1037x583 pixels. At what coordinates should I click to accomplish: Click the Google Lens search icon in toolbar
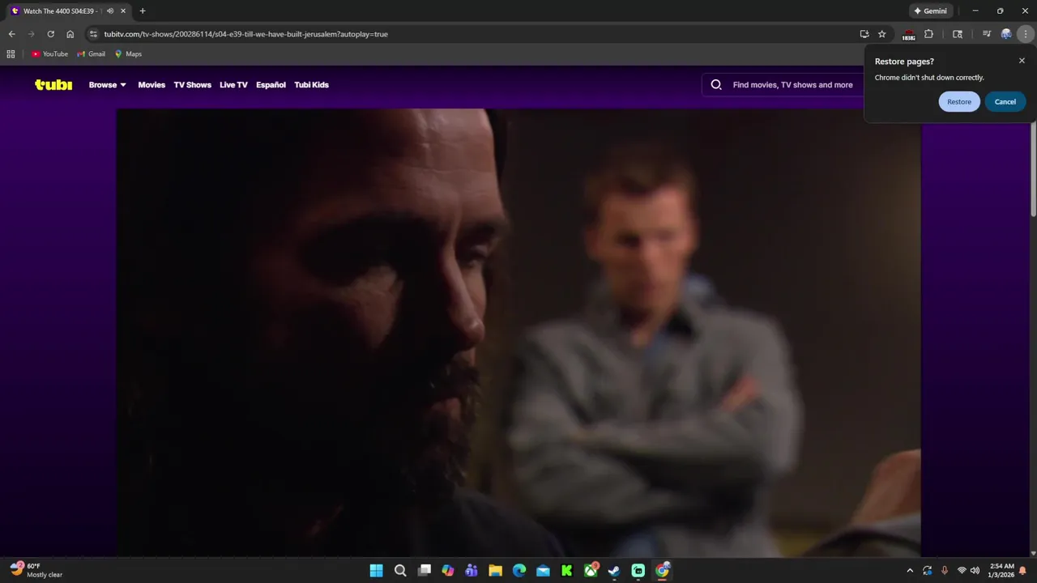point(958,34)
